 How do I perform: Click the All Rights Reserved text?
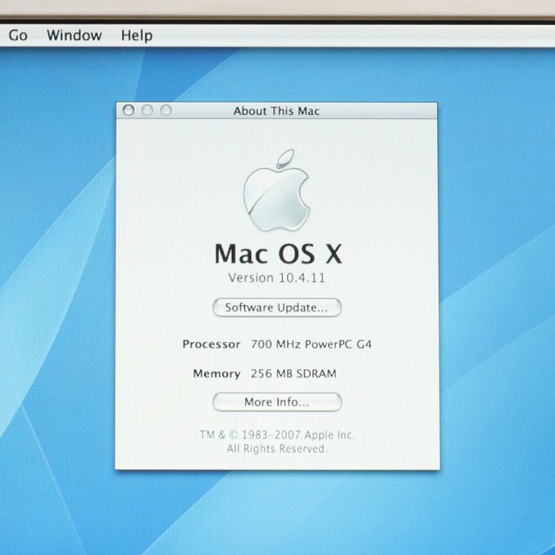pos(277,449)
